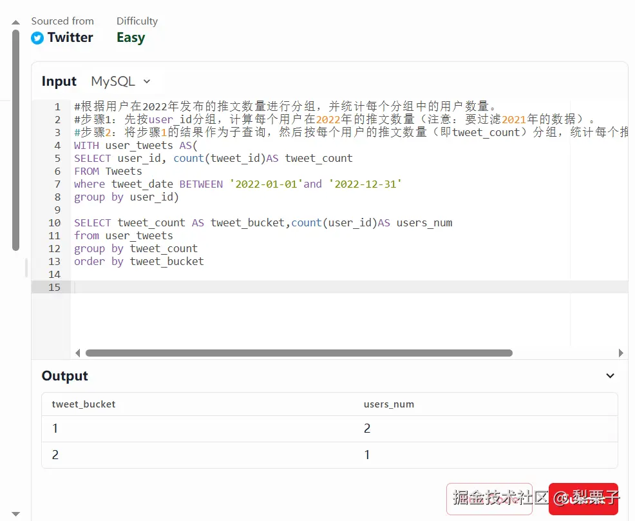Click the panel resize handle left of the editor
The width and height of the screenshot is (635, 521).
tap(26, 268)
